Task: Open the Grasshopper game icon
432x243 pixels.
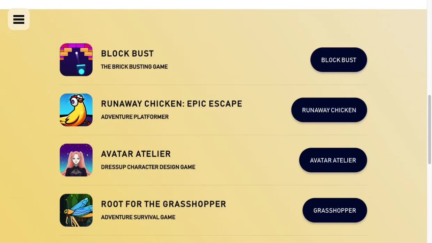Action: coord(76,210)
